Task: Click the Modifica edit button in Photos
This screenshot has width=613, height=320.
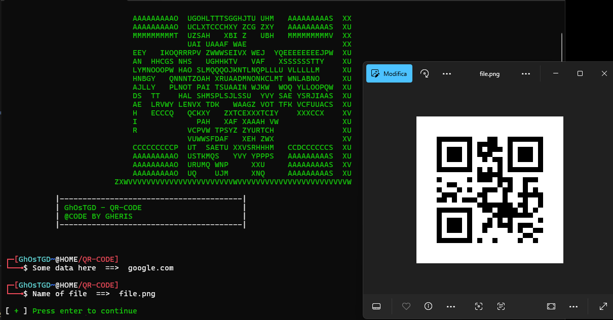Action: [x=389, y=73]
